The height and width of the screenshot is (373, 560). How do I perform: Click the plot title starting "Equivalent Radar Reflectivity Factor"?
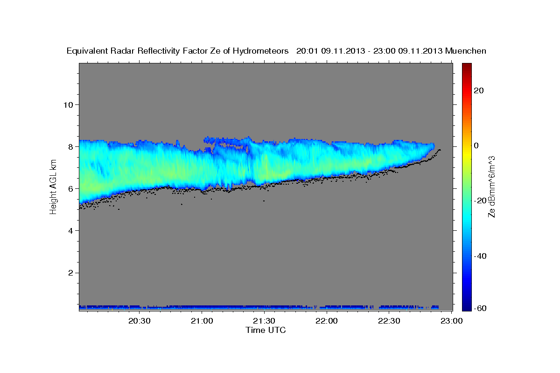click(x=276, y=51)
